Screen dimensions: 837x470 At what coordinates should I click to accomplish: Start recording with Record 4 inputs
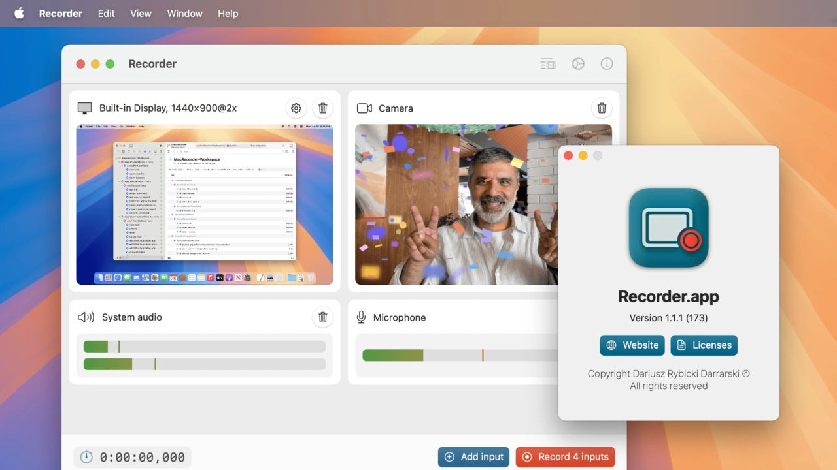coord(565,457)
